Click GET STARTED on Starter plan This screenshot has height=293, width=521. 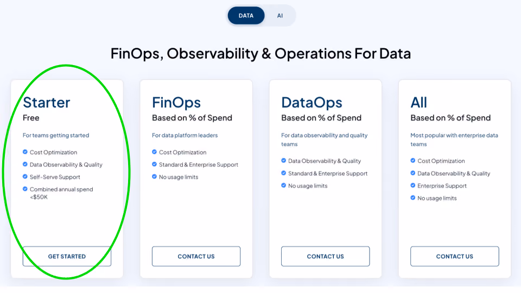click(67, 256)
